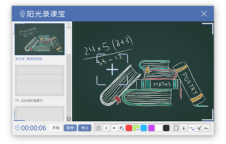
Task: Select the eraser tool icon
Action: (x=176, y=128)
